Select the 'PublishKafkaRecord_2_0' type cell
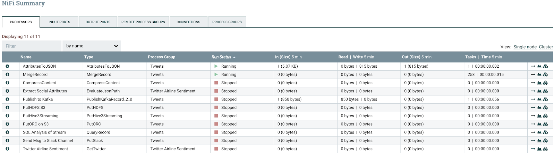This screenshot has width=555, height=154. [x=109, y=99]
